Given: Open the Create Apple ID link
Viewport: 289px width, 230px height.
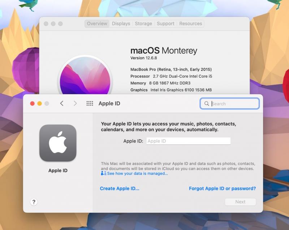Looking at the screenshot, I should tap(120, 188).
